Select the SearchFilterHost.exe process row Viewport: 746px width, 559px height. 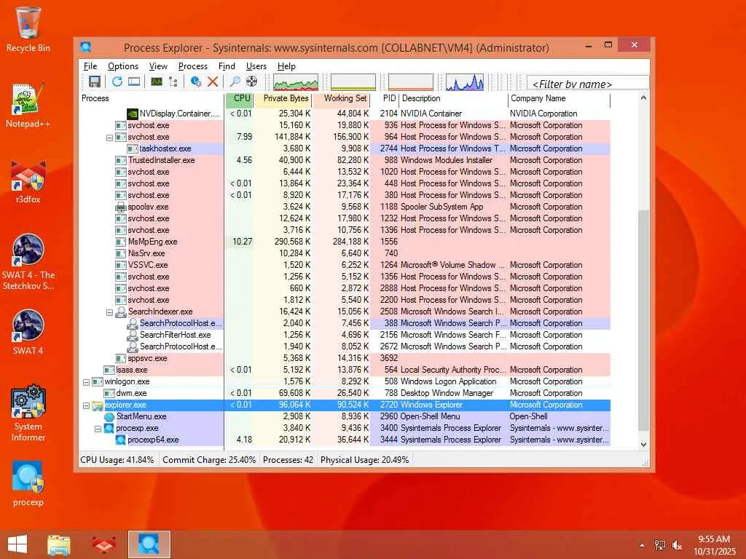pyautogui.click(x=345, y=335)
